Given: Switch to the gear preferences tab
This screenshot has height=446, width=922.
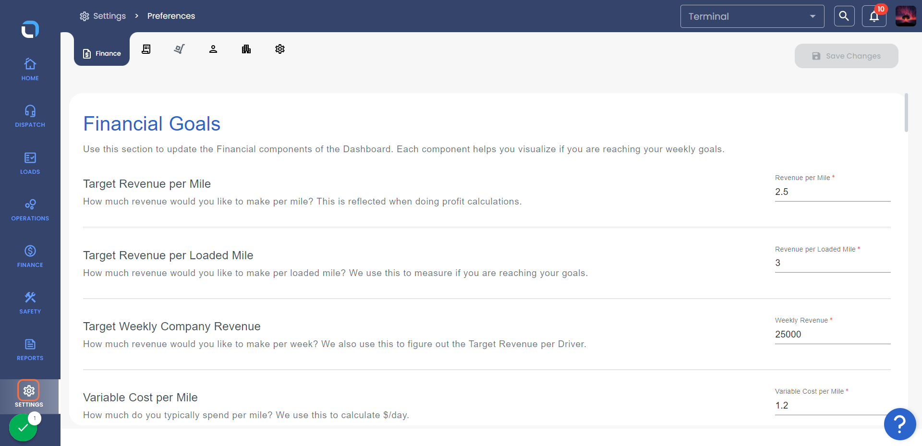Looking at the screenshot, I should (280, 49).
